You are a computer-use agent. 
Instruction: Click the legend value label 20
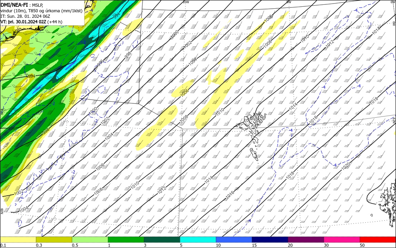click(290, 245)
